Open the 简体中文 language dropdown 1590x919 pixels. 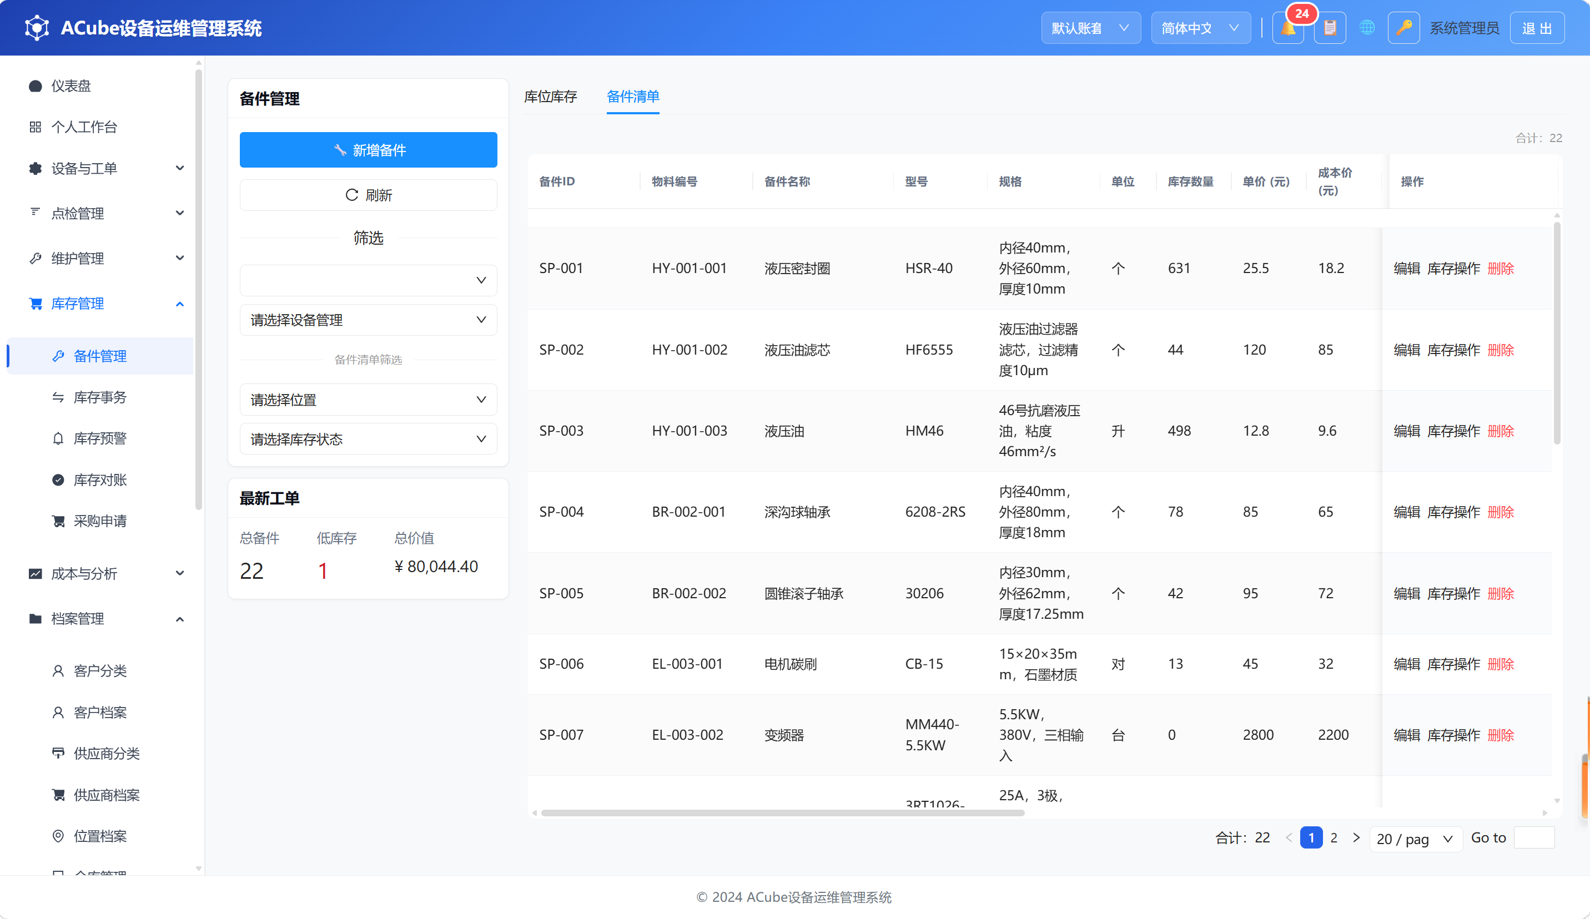[x=1201, y=28]
